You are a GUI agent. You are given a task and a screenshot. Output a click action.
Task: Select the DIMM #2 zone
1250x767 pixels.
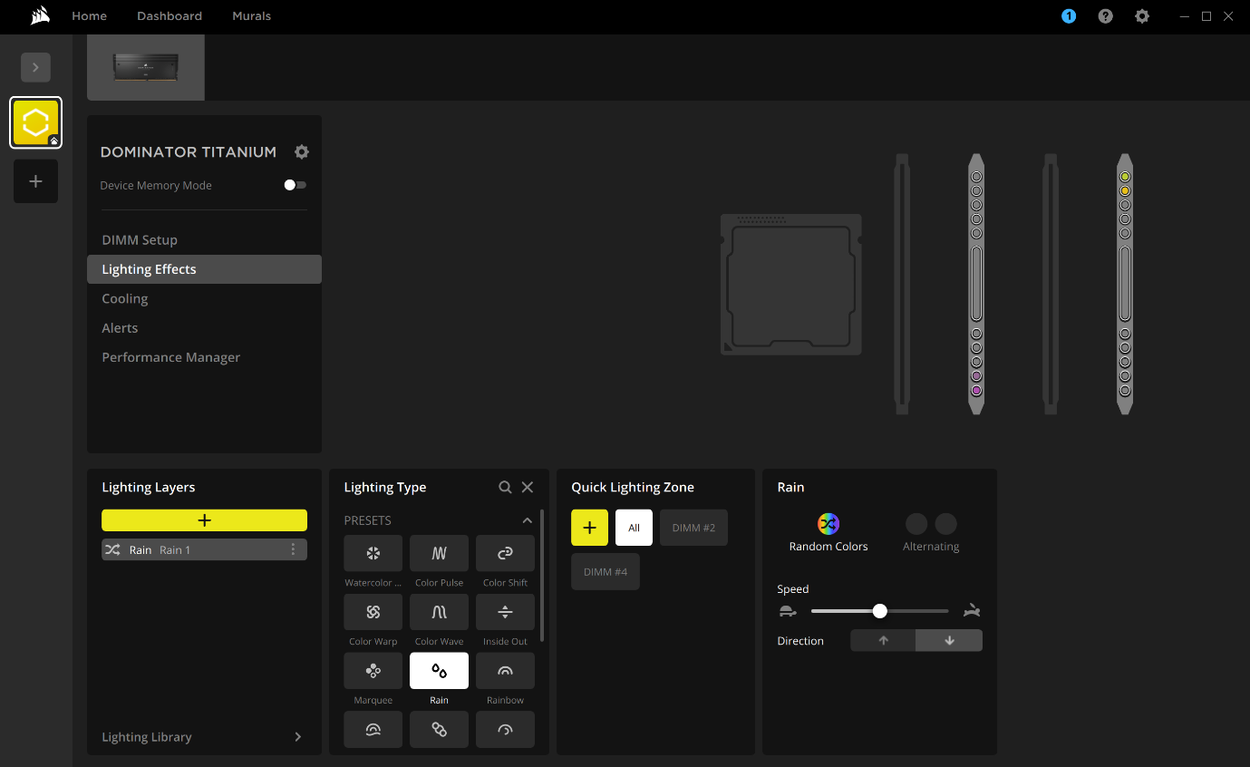coord(693,528)
